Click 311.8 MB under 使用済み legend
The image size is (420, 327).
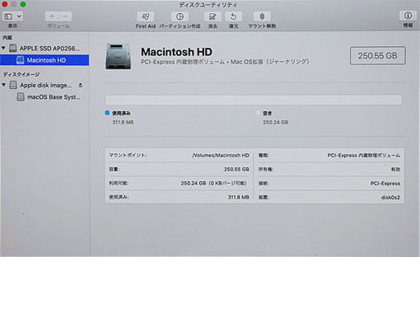click(x=123, y=122)
